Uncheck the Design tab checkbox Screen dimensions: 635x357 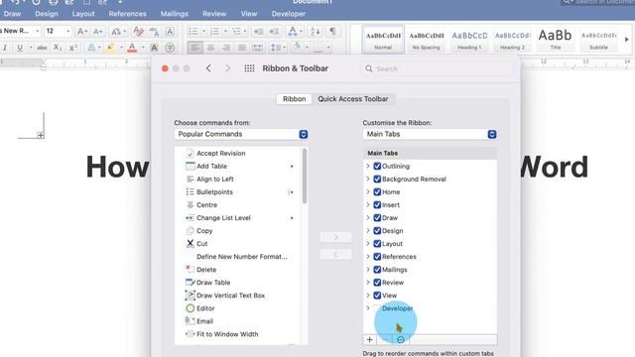tap(377, 231)
